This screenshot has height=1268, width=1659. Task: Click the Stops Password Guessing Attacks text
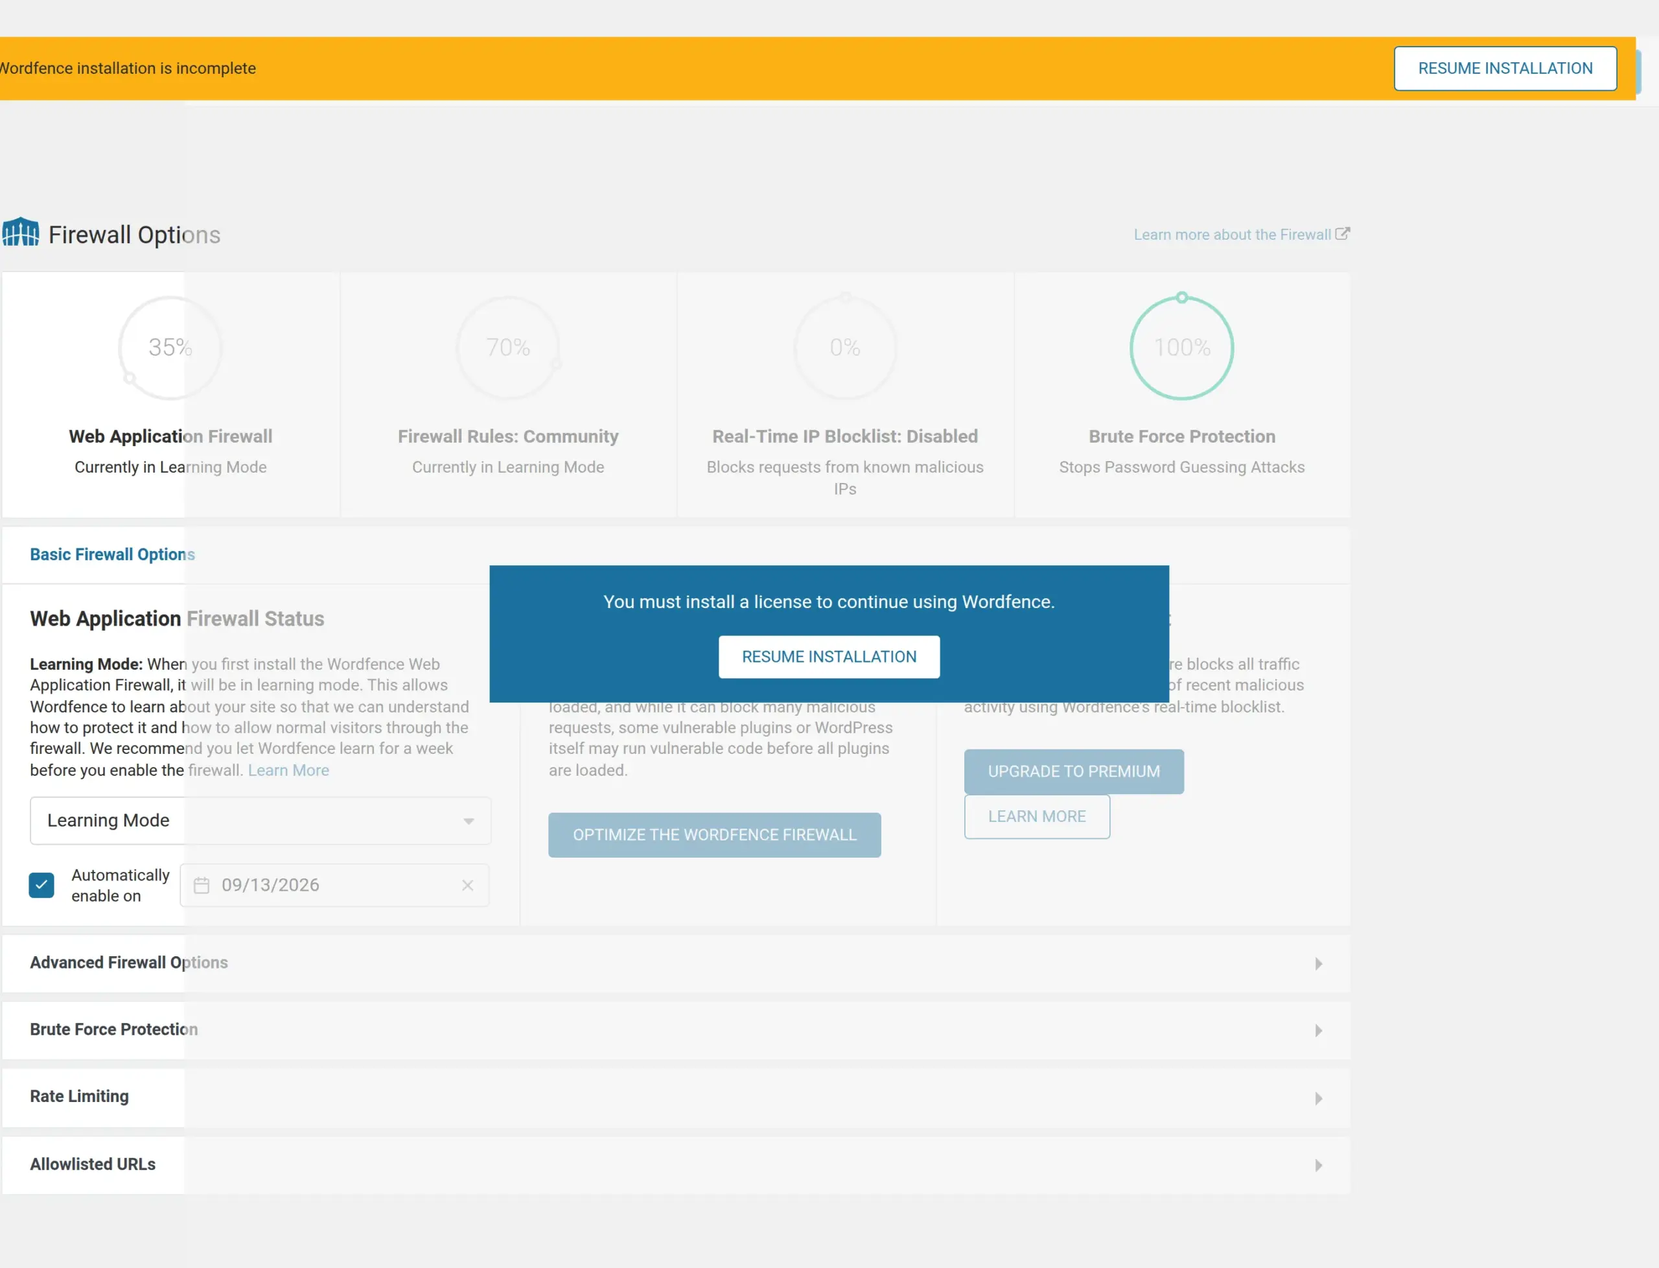pos(1181,467)
